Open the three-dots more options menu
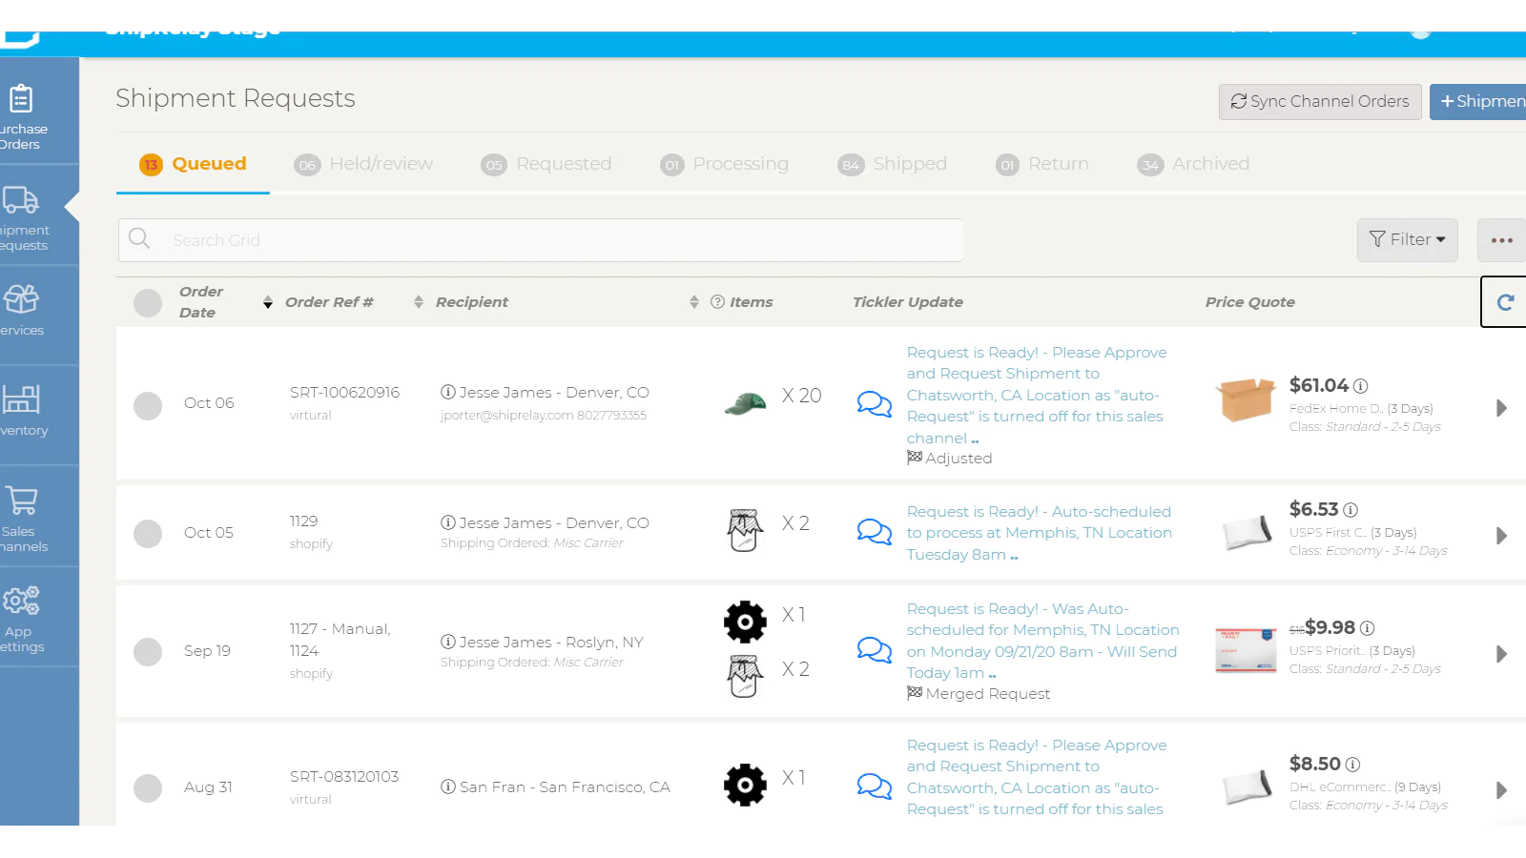 [1501, 240]
